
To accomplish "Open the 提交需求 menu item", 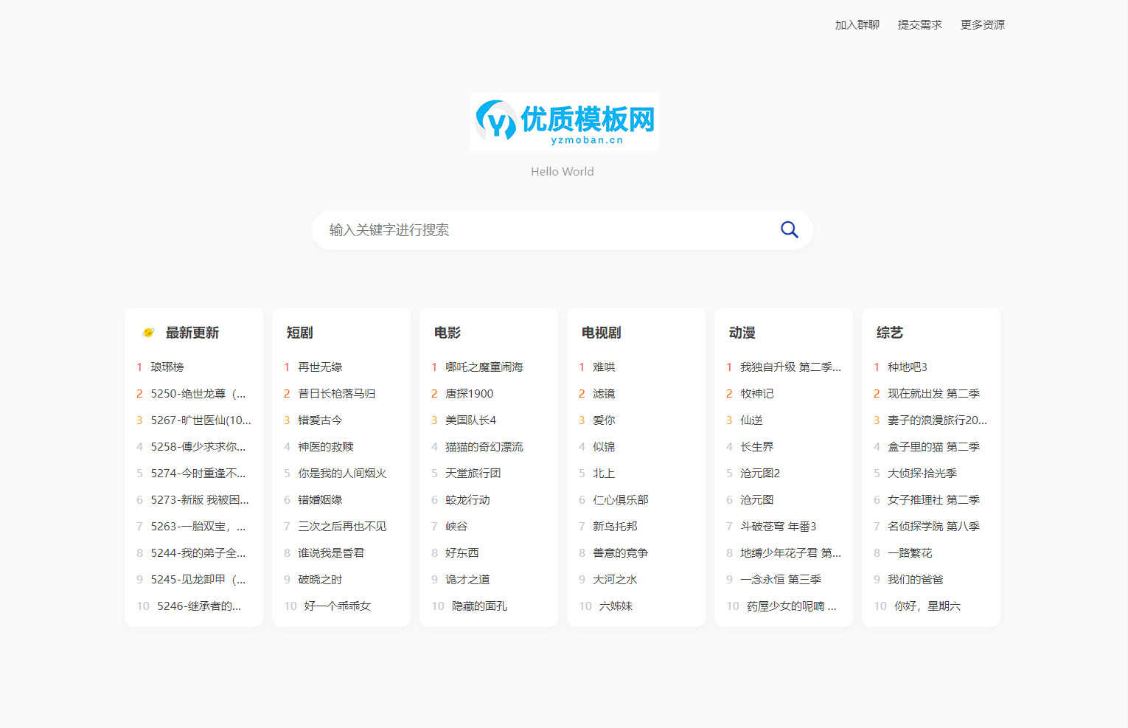I will click(x=919, y=24).
